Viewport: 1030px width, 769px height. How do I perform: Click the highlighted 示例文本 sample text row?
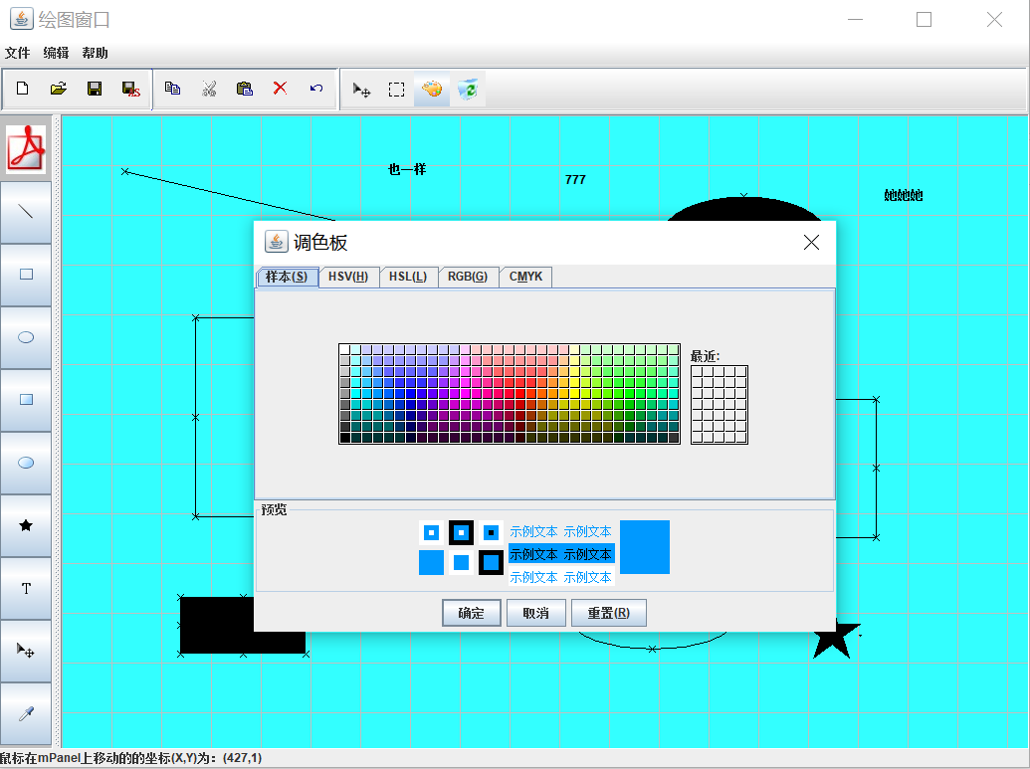(x=561, y=554)
